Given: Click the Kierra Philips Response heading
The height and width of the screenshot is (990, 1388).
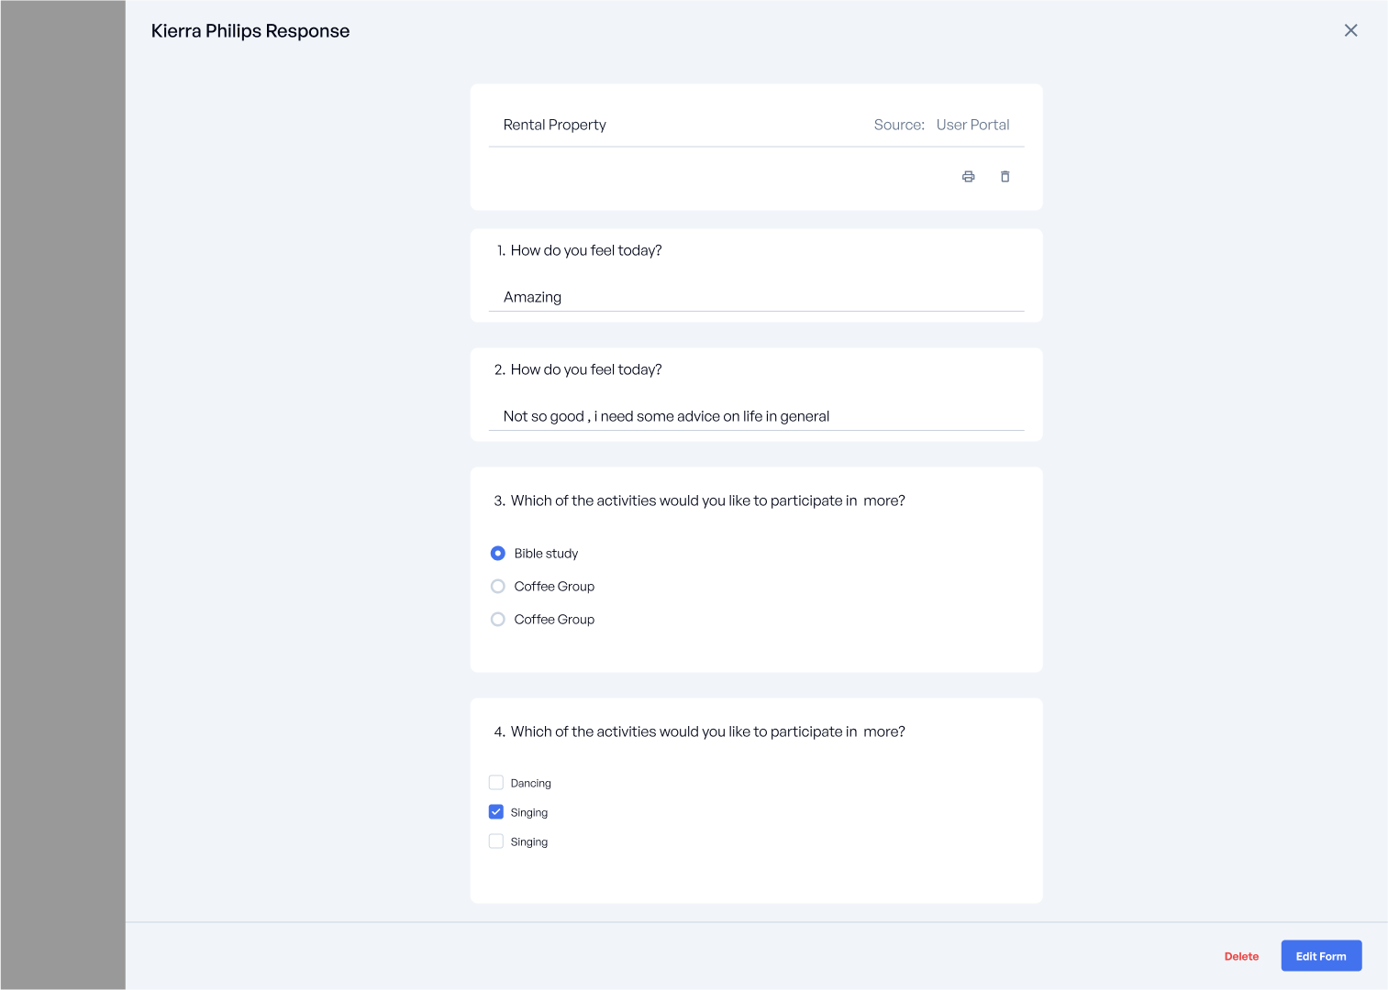Looking at the screenshot, I should (x=250, y=31).
